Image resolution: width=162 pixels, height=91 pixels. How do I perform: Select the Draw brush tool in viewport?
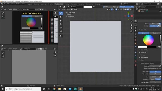(x=61, y=13)
